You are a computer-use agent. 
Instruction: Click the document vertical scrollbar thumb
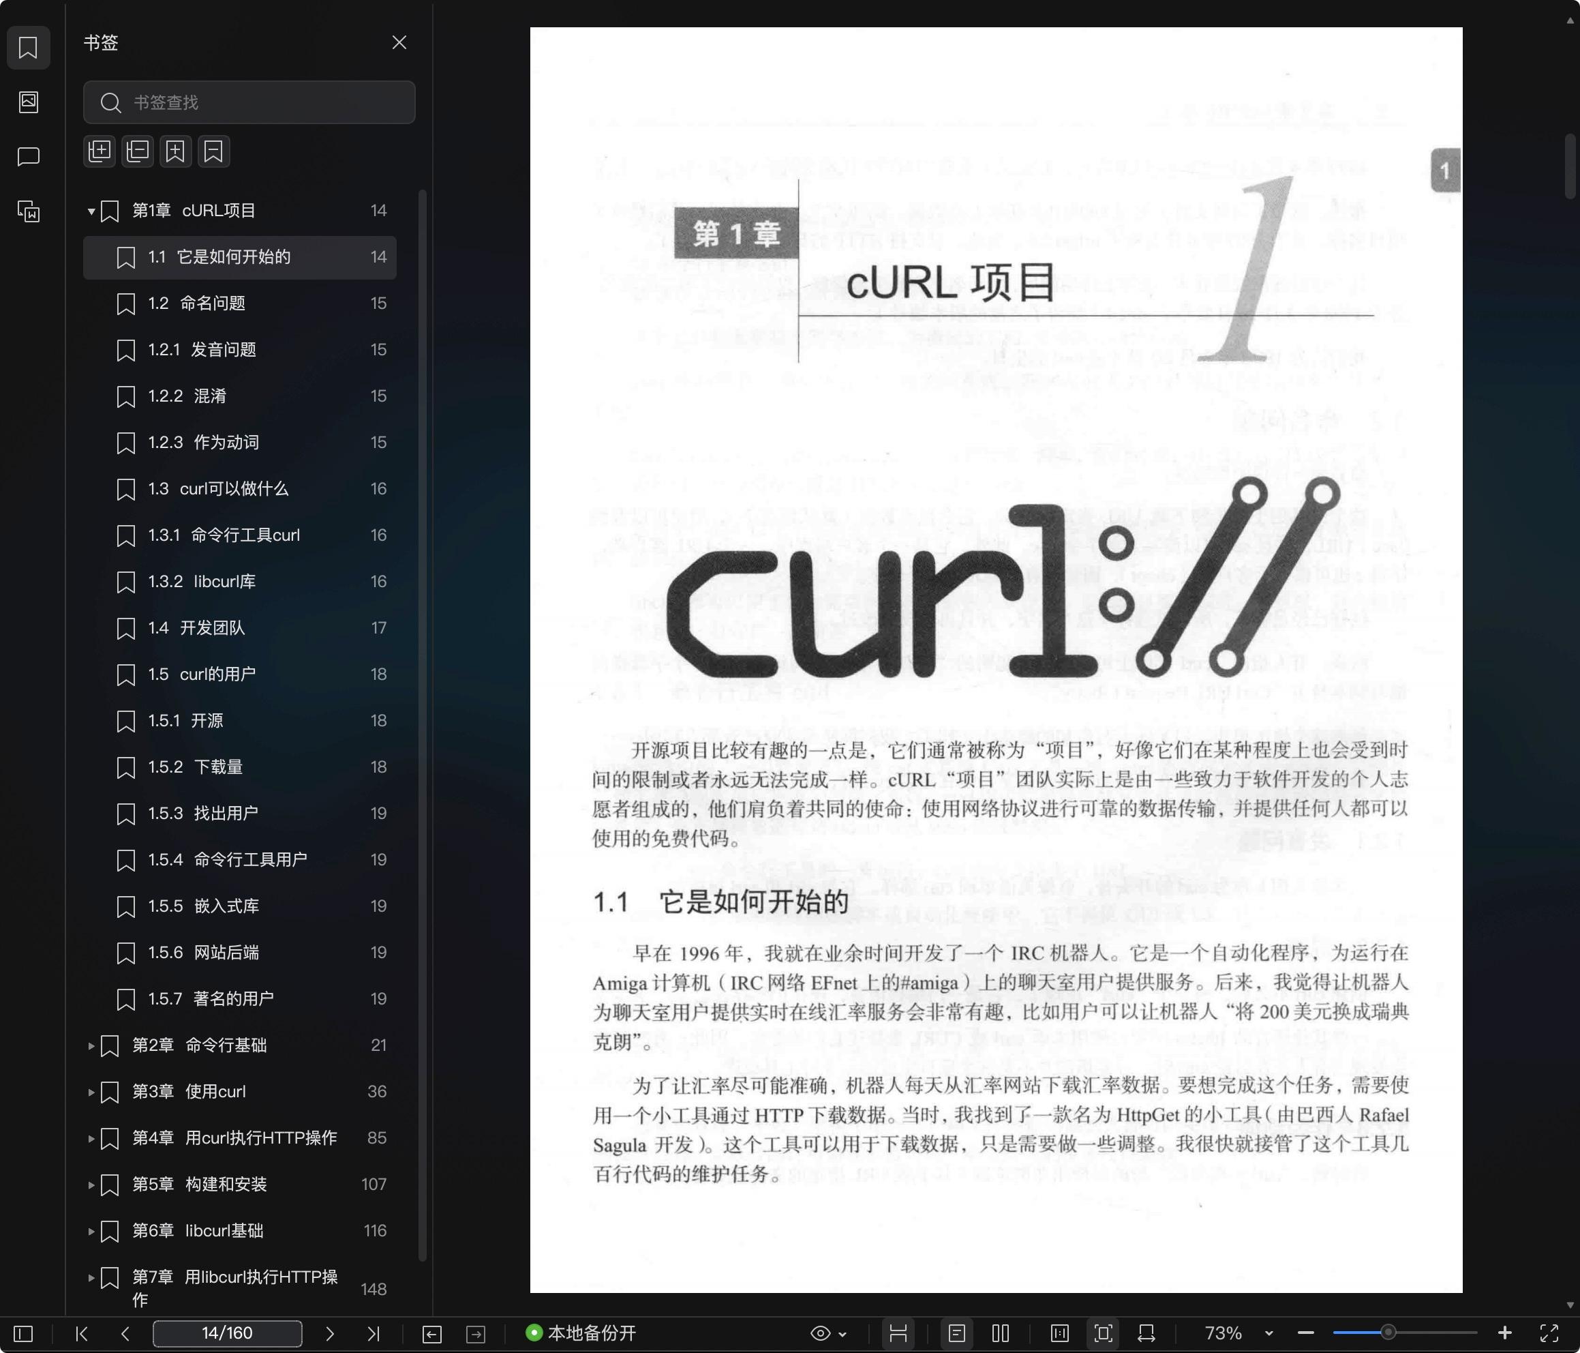(1570, 166)
